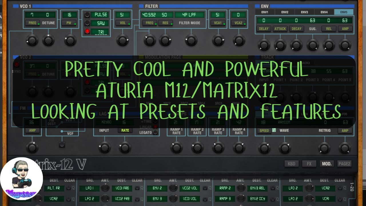Image resolution: width=366 pixels, height=206 pixels.
Task: Select the ENV5 tab
Action: (344, 12)
